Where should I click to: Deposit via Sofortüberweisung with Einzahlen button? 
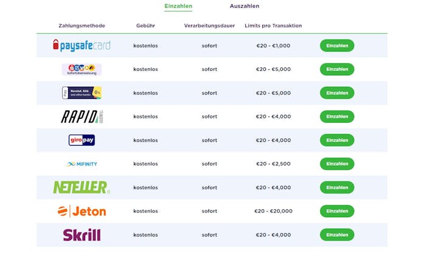pos(337,69)
